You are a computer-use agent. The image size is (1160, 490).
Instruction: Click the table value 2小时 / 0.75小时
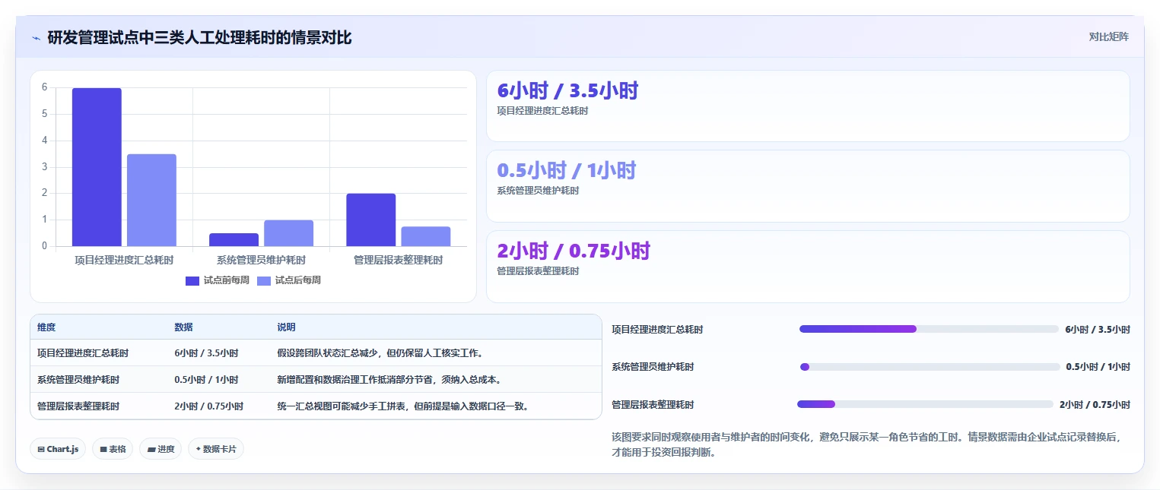(208, 406)
